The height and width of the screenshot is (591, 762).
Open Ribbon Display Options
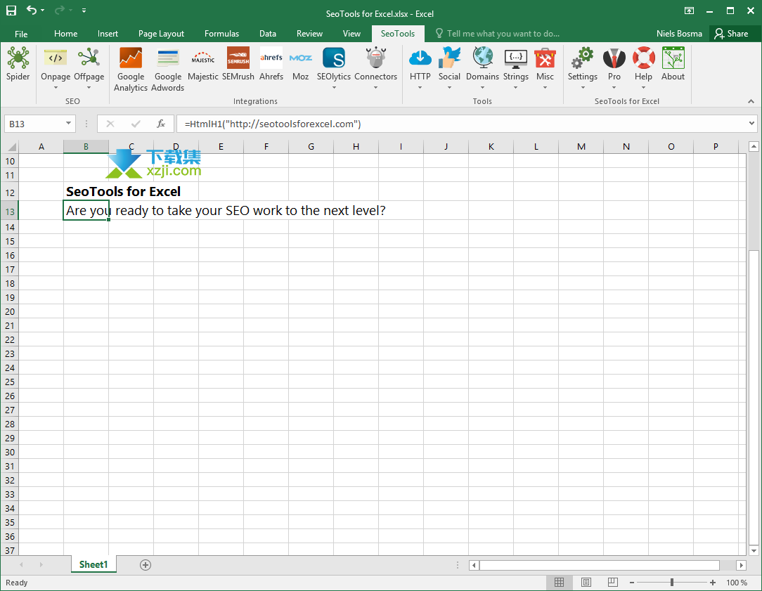(689, 11)
